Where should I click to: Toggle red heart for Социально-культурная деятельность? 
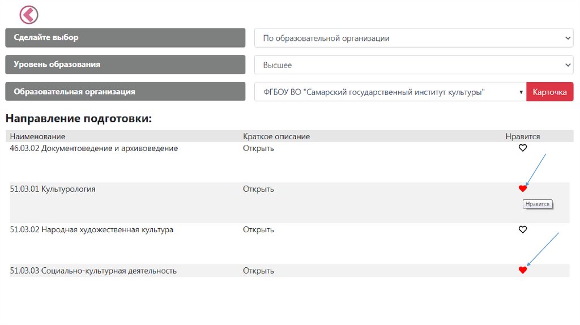(523, 270)
